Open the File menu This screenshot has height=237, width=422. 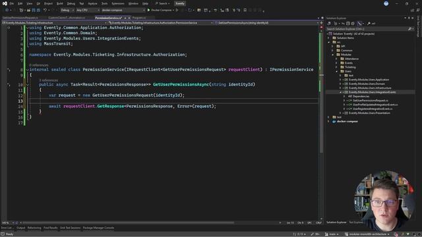(12, 3)
